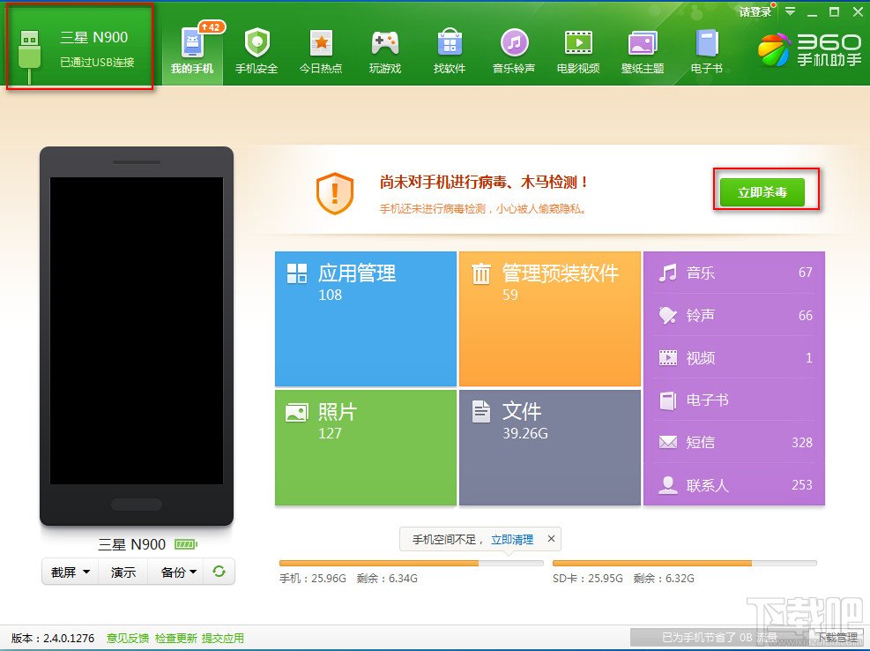The height and width of the screenshot is (651, 870).
Task: Refresh the connected device view
Action: (x=218, y=572)
